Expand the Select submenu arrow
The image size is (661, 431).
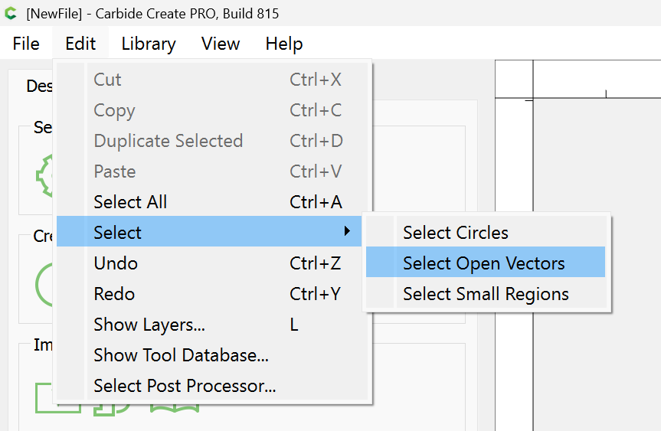coord(347,231)
